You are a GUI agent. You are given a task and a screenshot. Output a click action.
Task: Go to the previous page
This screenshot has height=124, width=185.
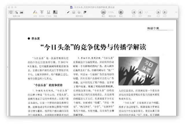point(140,12)
